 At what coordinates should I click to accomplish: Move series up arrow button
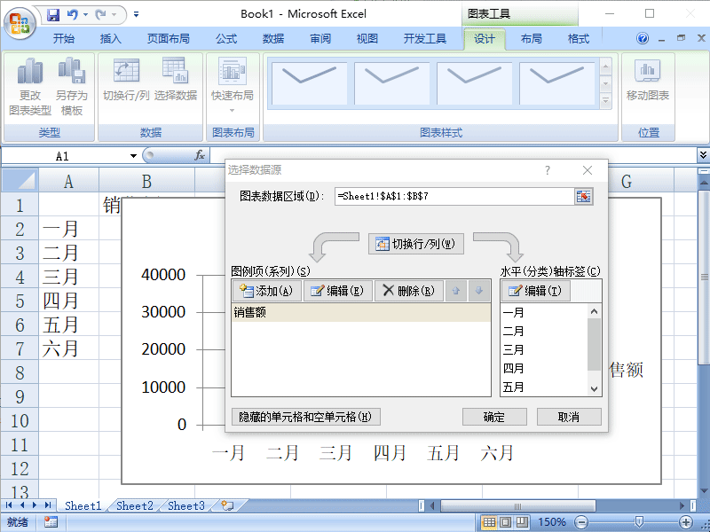456,291
